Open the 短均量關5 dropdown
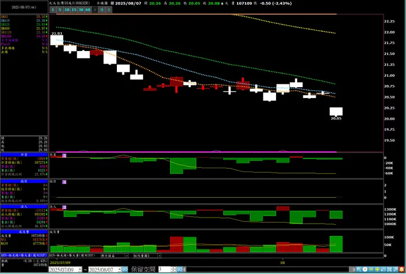 pyautogui.click(x=160, y=255)
